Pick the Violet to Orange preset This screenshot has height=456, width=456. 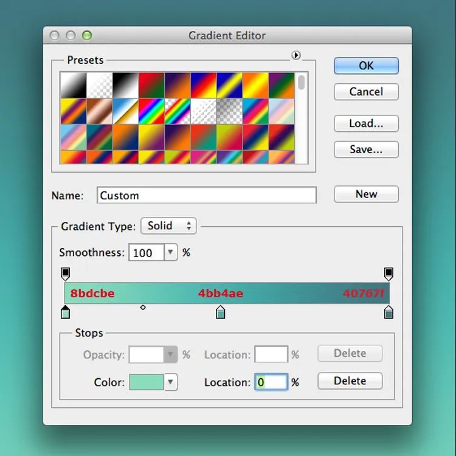tap(178, 85)
